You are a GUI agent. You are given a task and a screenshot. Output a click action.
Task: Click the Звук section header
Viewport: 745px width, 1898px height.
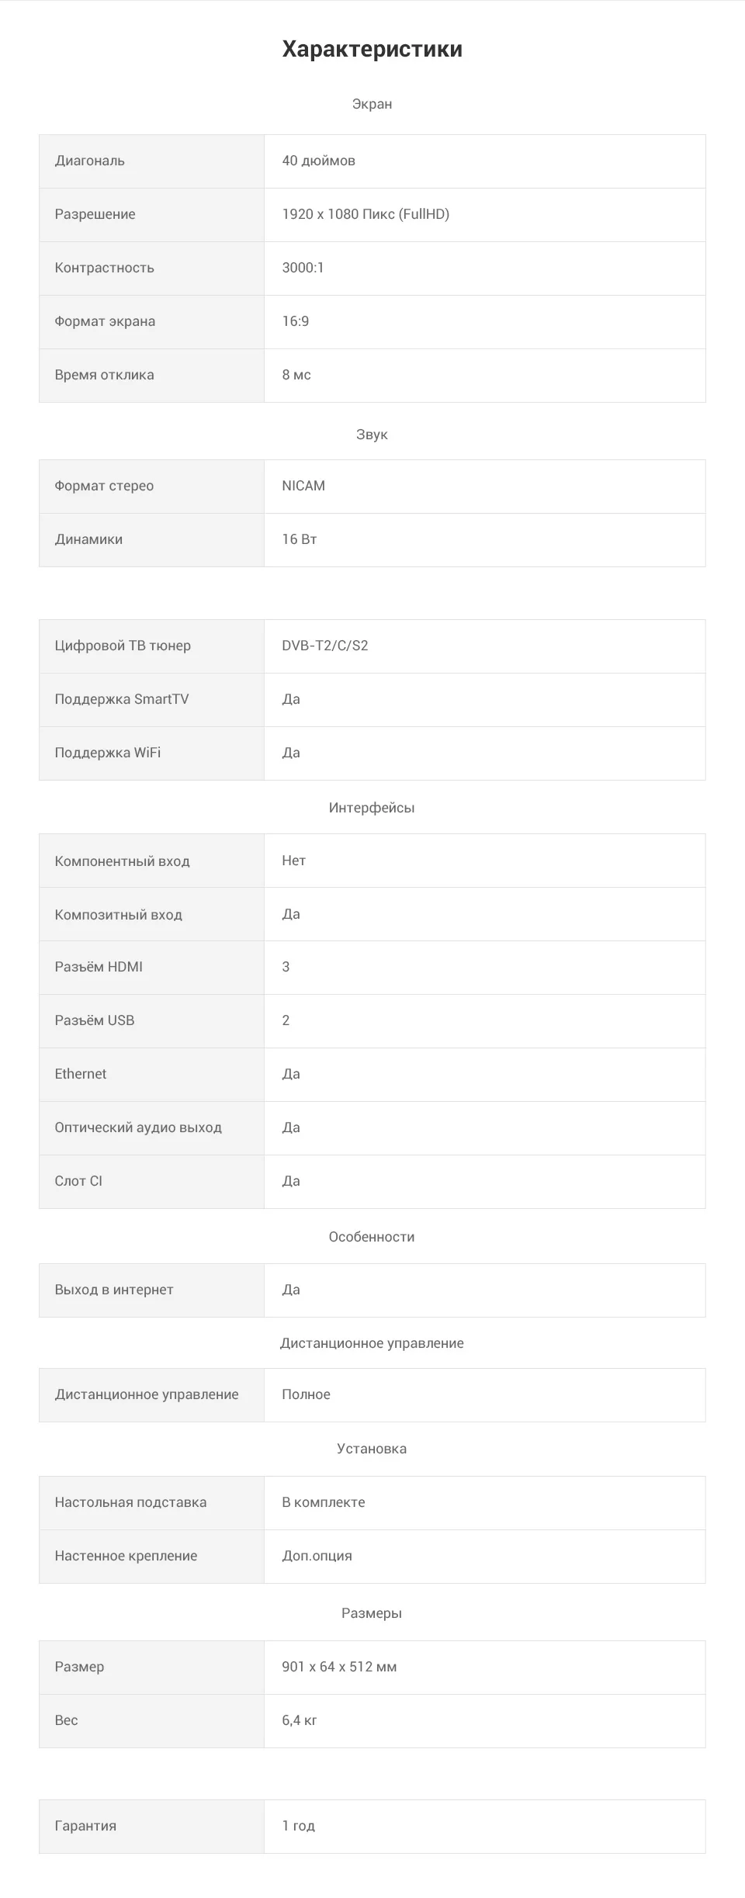coord(372,435)
